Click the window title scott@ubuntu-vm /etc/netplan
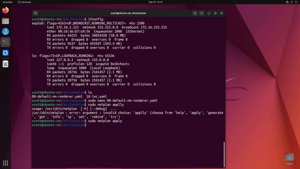The width and height of the screenshot is (300, 169). click(128, 13)
